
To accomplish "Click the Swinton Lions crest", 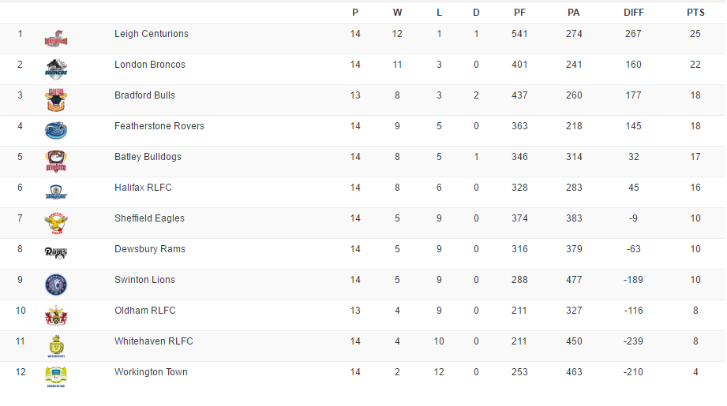I will [x=56, y=284].
